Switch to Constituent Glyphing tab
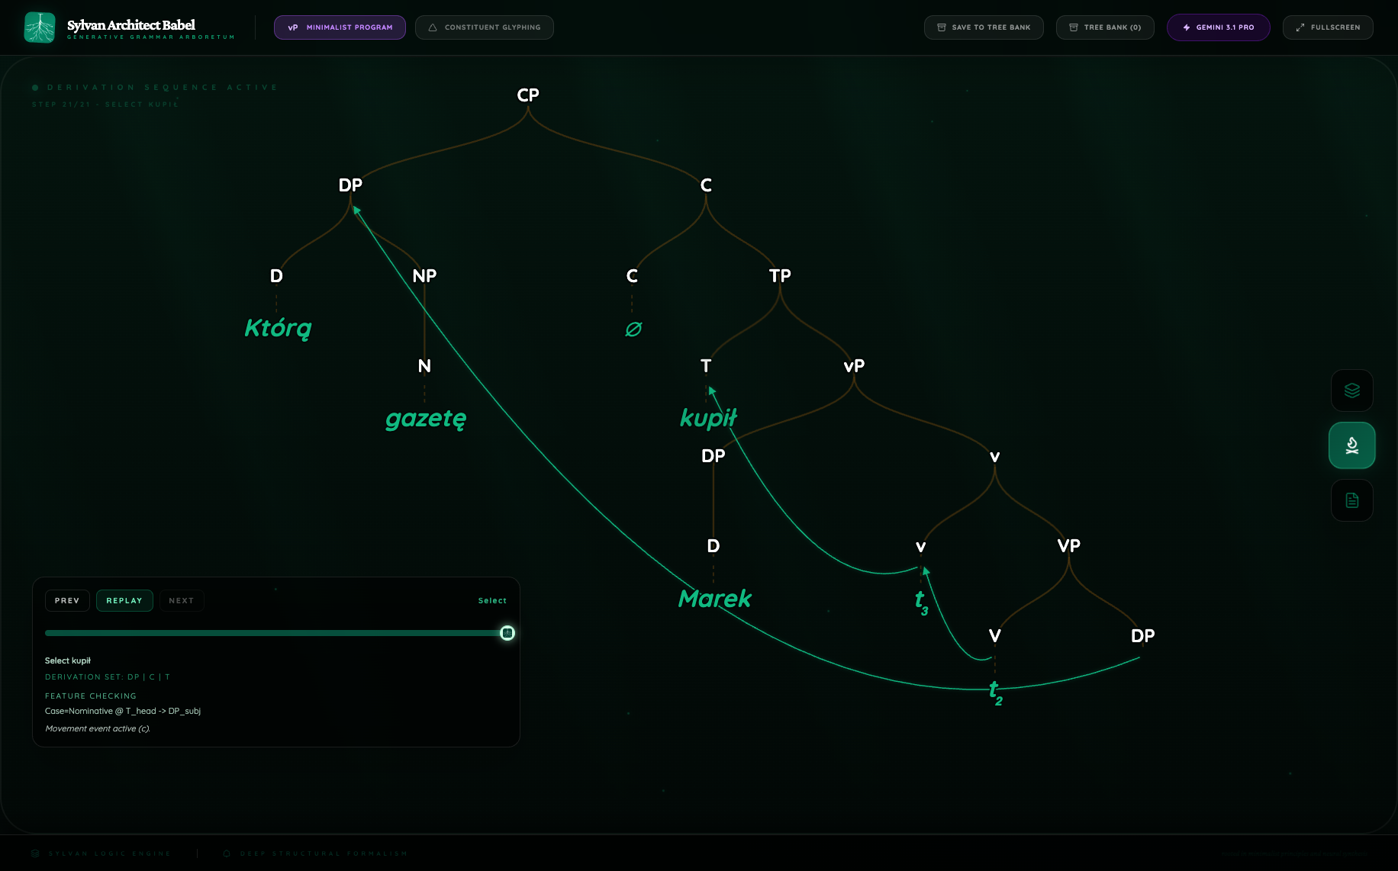The height and width of the screenshot is (871, 1398). tap(484, 27)
